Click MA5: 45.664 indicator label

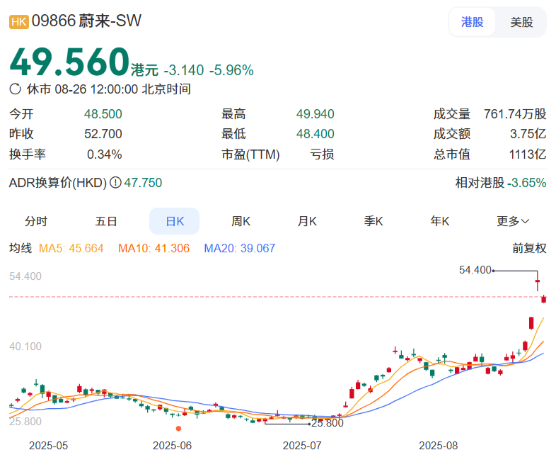[71, 248]
